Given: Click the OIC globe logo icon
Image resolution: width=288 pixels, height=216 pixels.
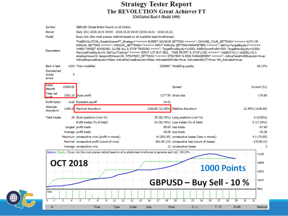Looking at the screenshot, I should 13,198.
